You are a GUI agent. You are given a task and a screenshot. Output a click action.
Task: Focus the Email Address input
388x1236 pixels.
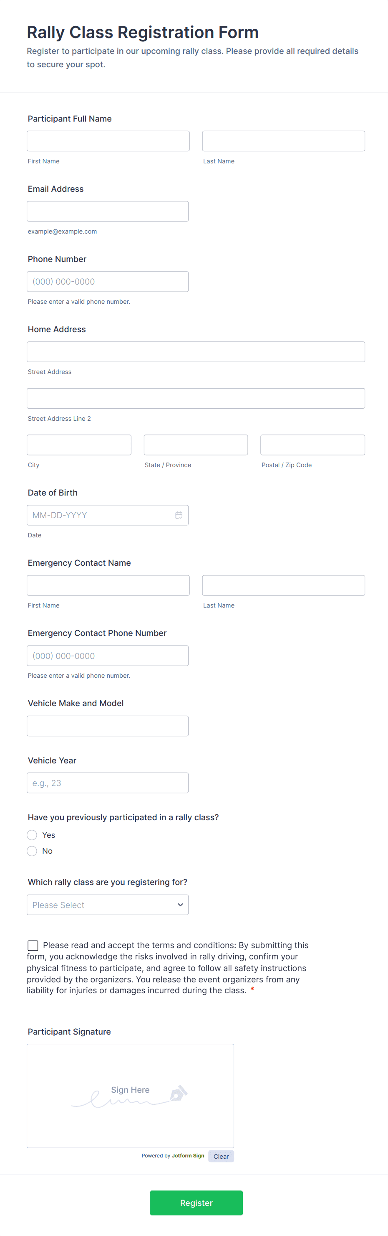pyautogui.click(x=107, y=211)
